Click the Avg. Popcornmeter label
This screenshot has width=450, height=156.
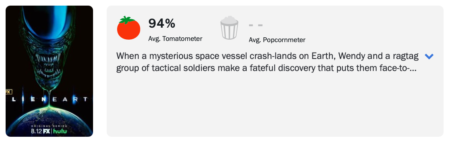coord(277,40)
